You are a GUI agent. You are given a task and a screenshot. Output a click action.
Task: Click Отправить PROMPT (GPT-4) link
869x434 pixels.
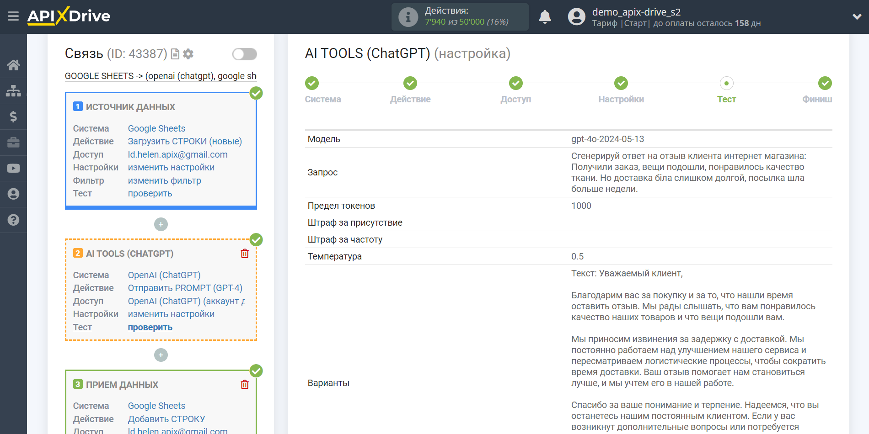tap(185, 288)
